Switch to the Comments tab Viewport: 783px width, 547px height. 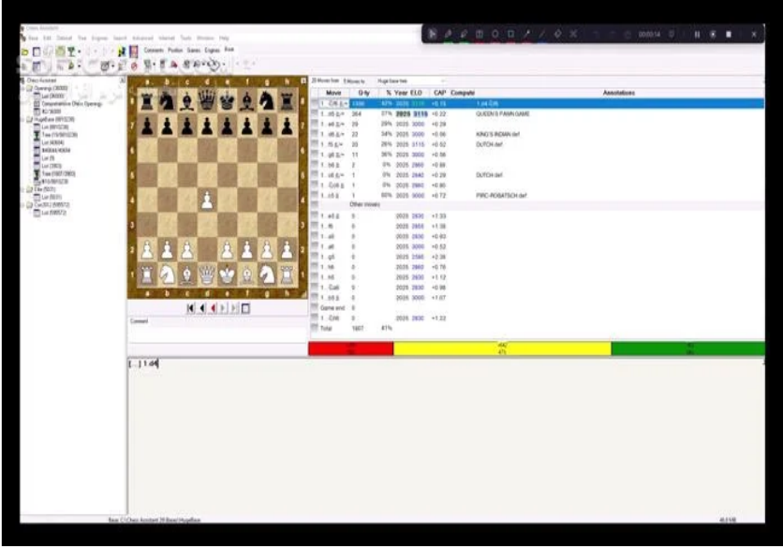click(x=154, y=50)
